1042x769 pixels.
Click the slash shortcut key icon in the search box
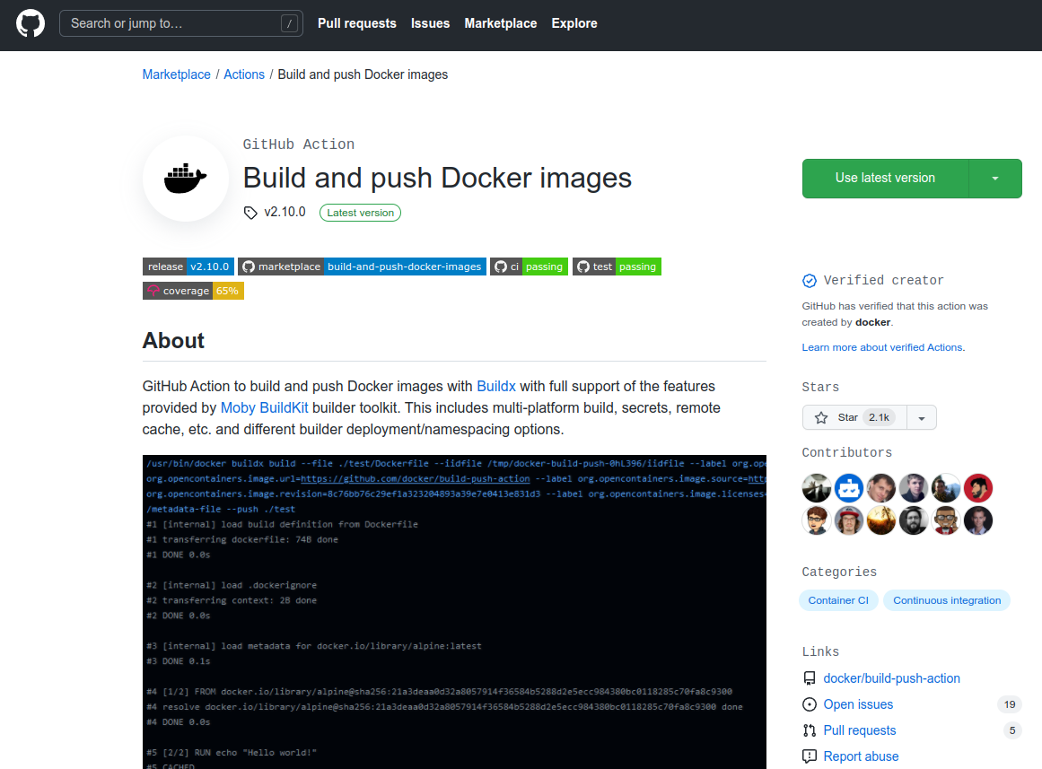pyautogui.click(x=289, y=24)
